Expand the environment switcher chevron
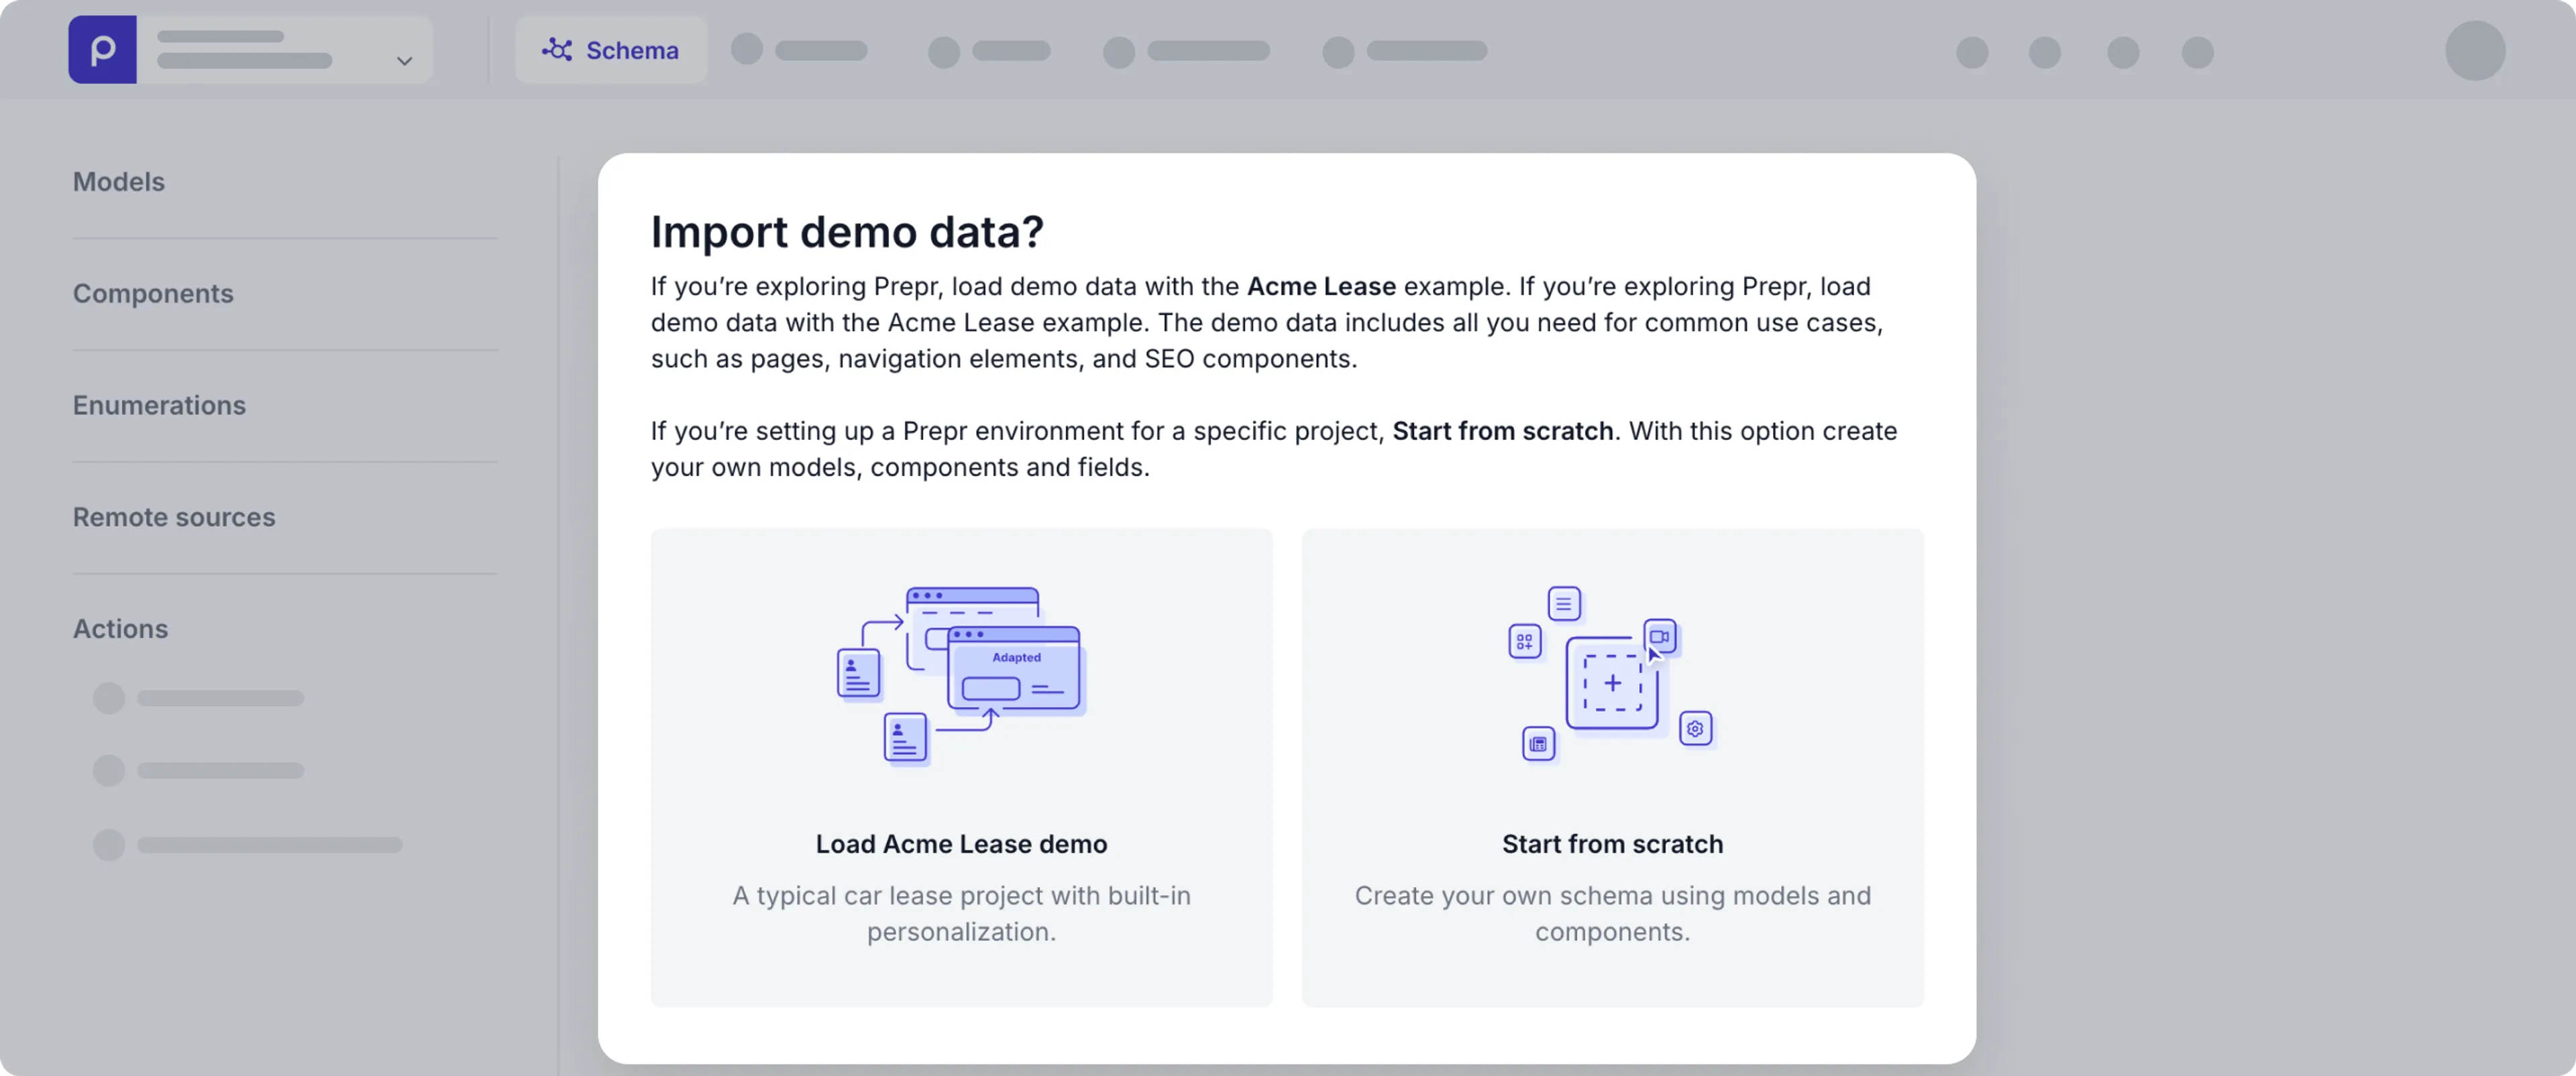This screenshot has height=1076, width=2576. 404,61
